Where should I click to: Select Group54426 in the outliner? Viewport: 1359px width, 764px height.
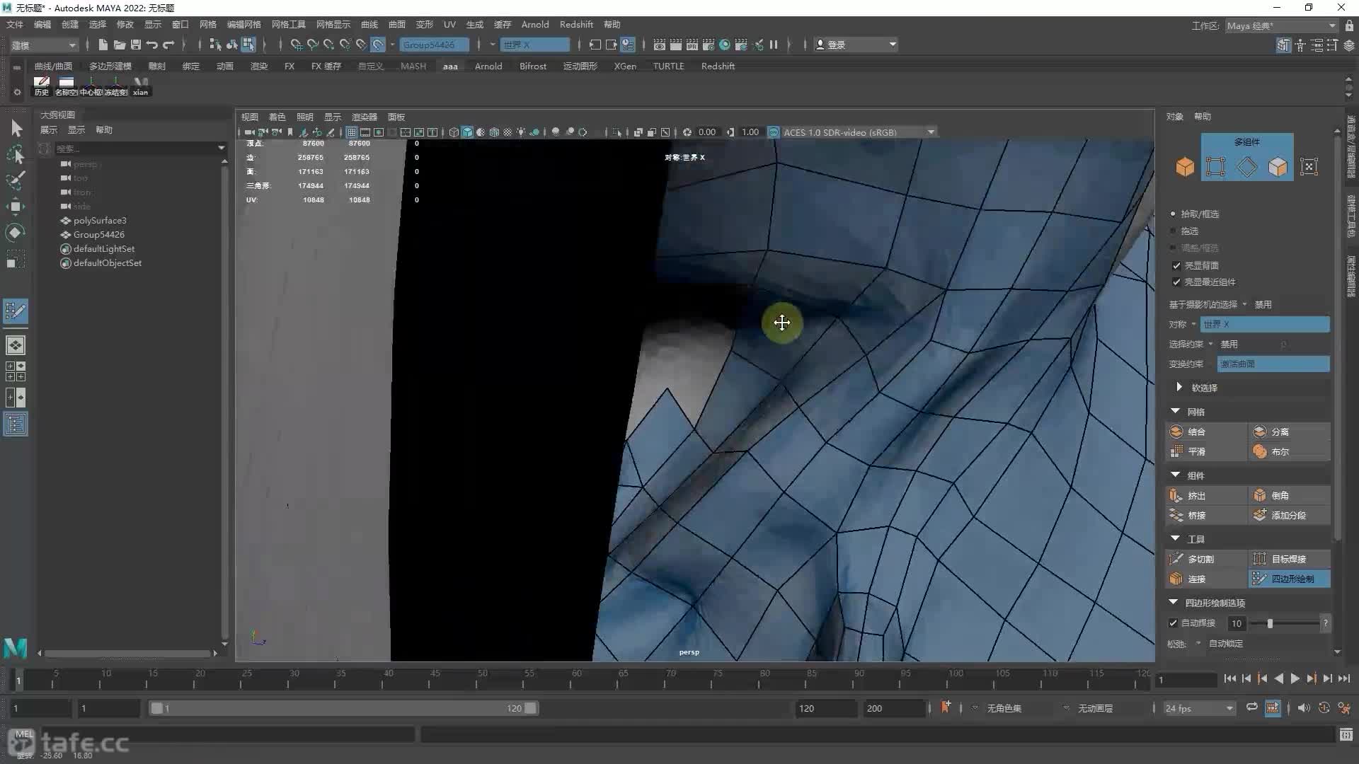point(99,234)
